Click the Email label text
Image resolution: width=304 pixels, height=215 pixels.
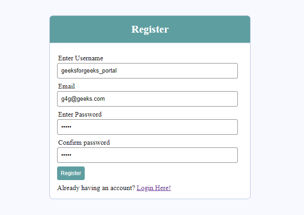pyautogui.click(x=67, y=86)
